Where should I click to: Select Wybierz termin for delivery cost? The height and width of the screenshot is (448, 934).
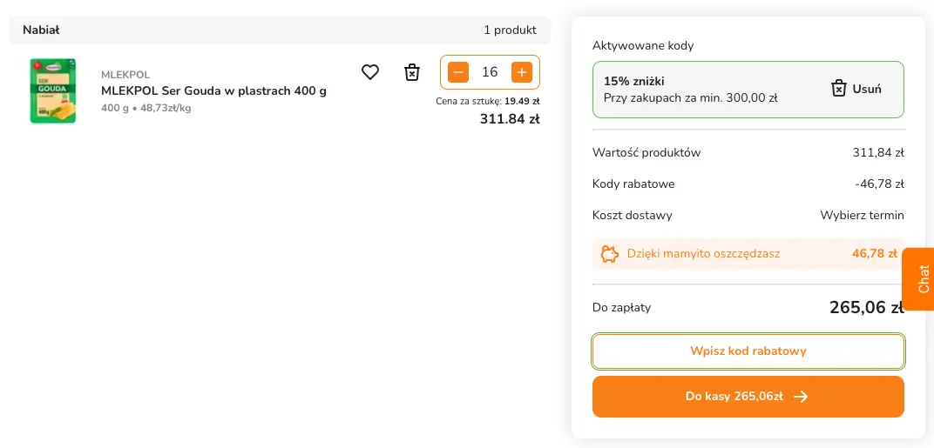click(862, 215)
